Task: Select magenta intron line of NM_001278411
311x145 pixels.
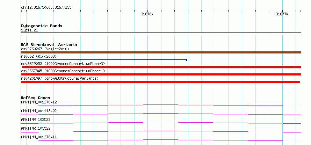Action: tap(161, 140)
